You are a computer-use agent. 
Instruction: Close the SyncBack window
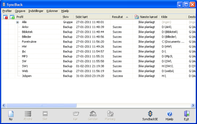(192, 5)
